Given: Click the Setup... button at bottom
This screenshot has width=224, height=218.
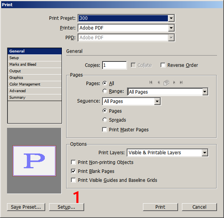Looking at the screenshot, I should [67, 207].
